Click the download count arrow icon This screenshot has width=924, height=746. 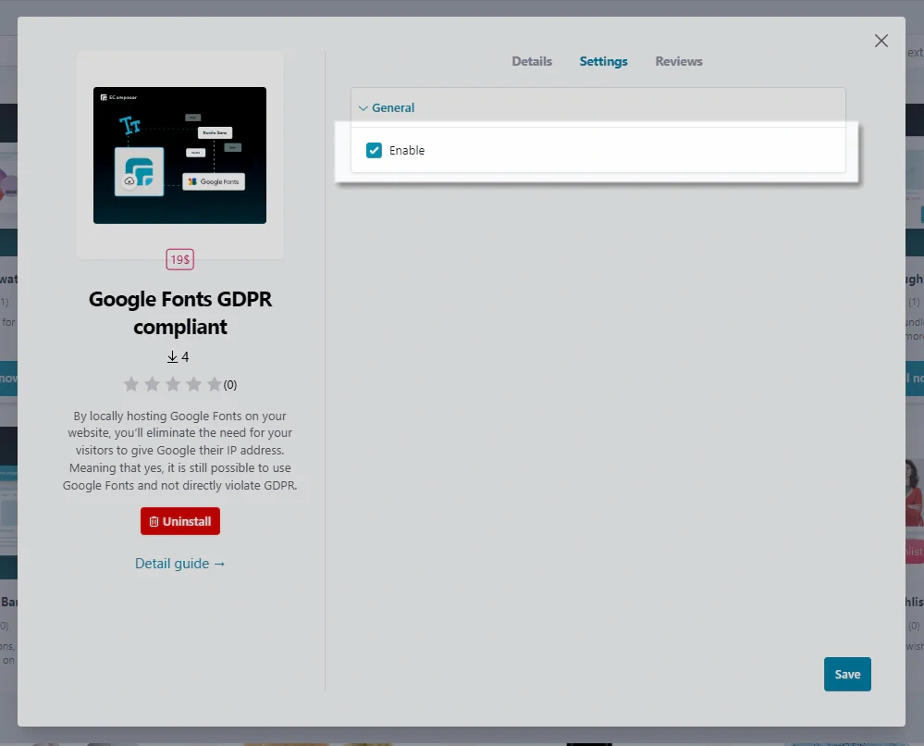coord(172,357)
